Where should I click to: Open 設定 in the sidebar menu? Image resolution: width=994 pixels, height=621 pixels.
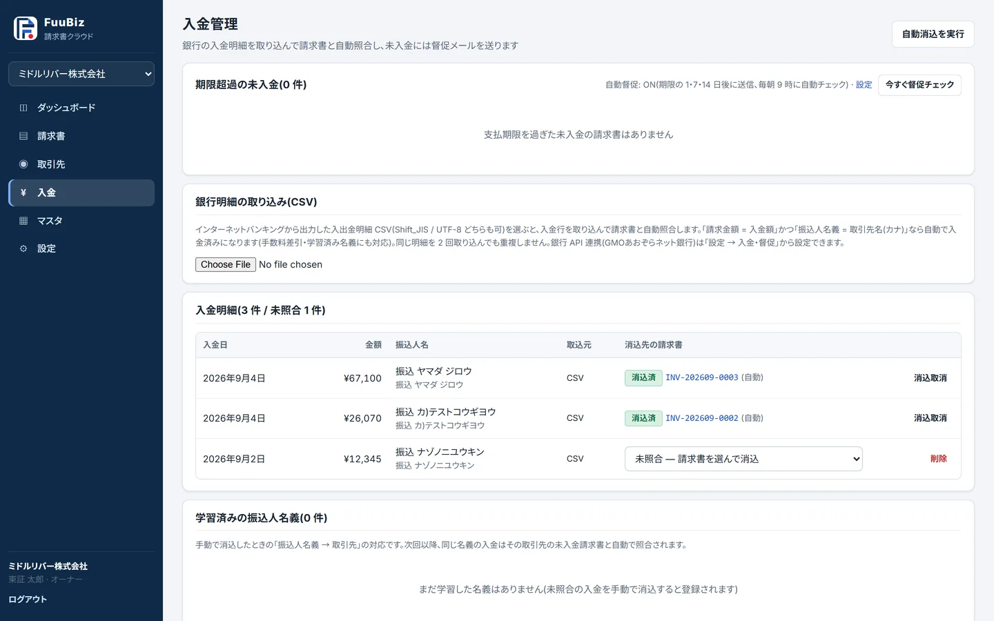pos(81,248)
